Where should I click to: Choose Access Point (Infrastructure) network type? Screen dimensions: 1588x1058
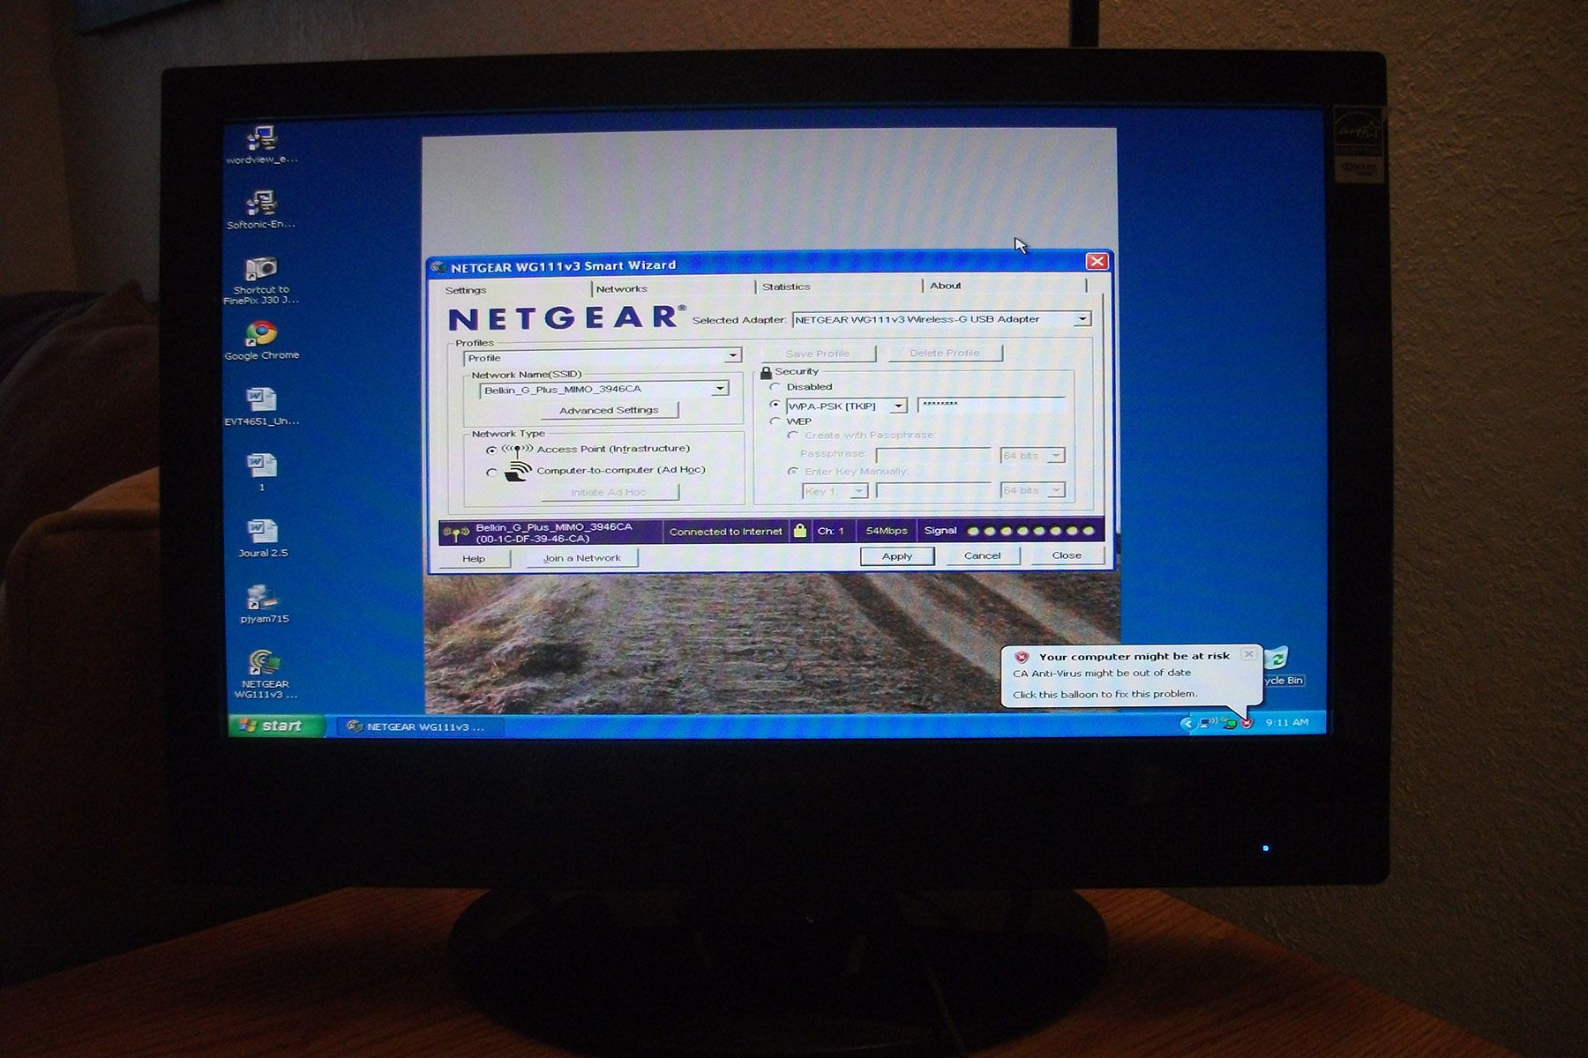point(491,450)
